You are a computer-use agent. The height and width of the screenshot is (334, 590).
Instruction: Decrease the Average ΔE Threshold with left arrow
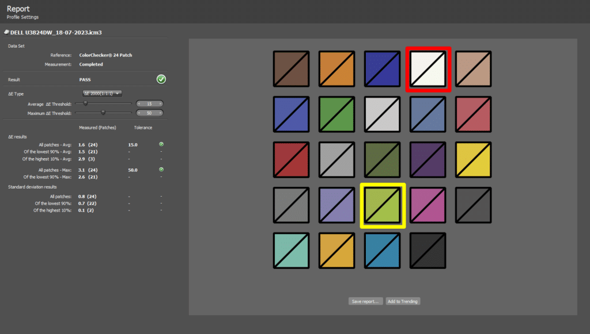click(139, 103)
